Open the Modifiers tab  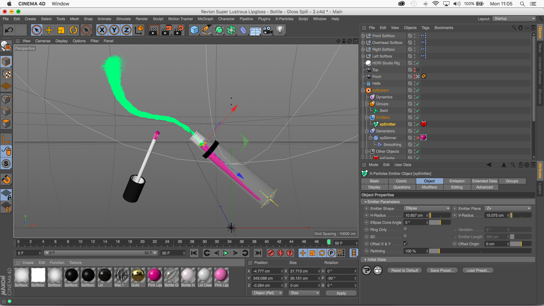(x=429, y=187)
